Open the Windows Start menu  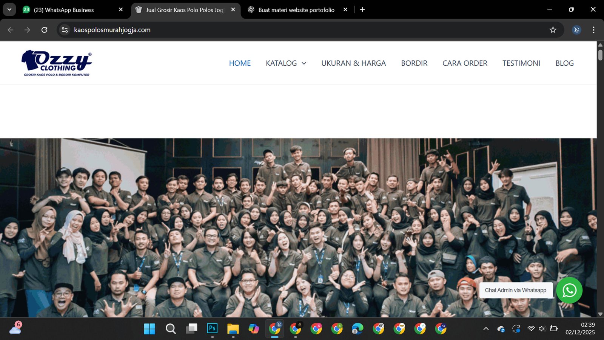149,329
